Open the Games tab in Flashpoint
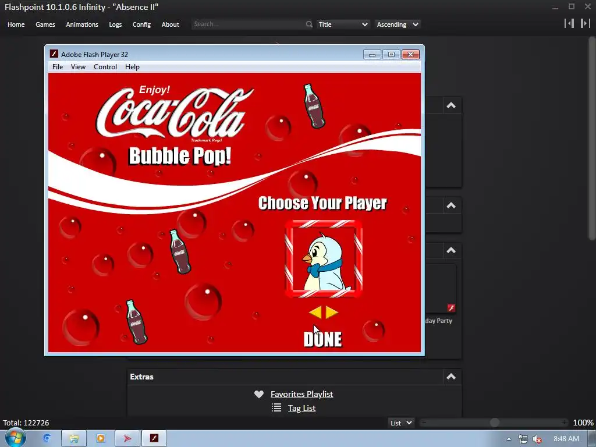Viewport: 596px width, 447px height. coord(45,24)
